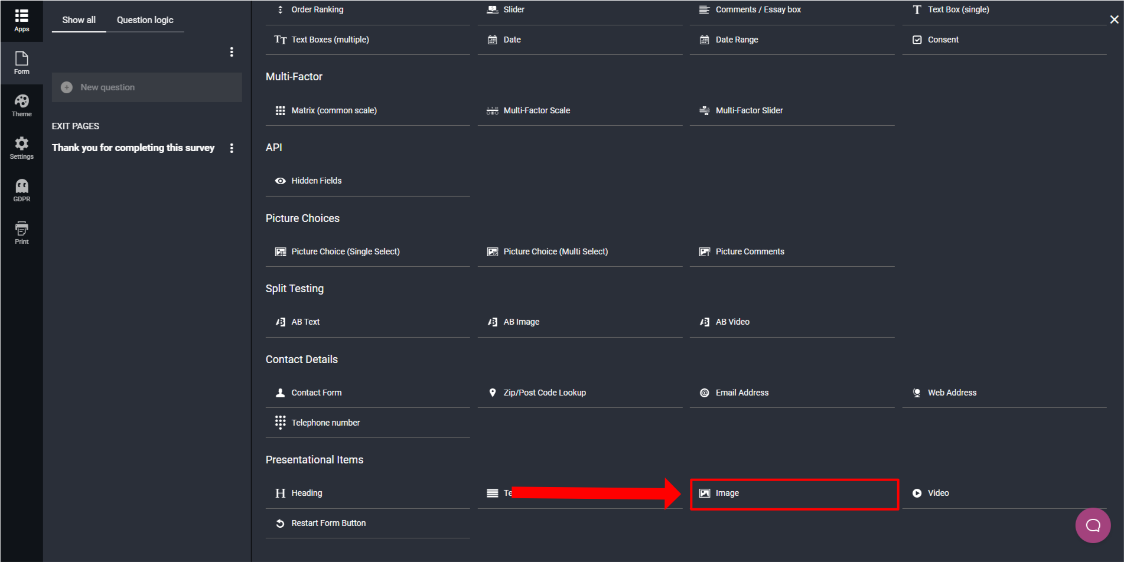Screen dimensions: 1124x562
Task: Click the Multi-Factor section heading
Action: tap(294, 77)
